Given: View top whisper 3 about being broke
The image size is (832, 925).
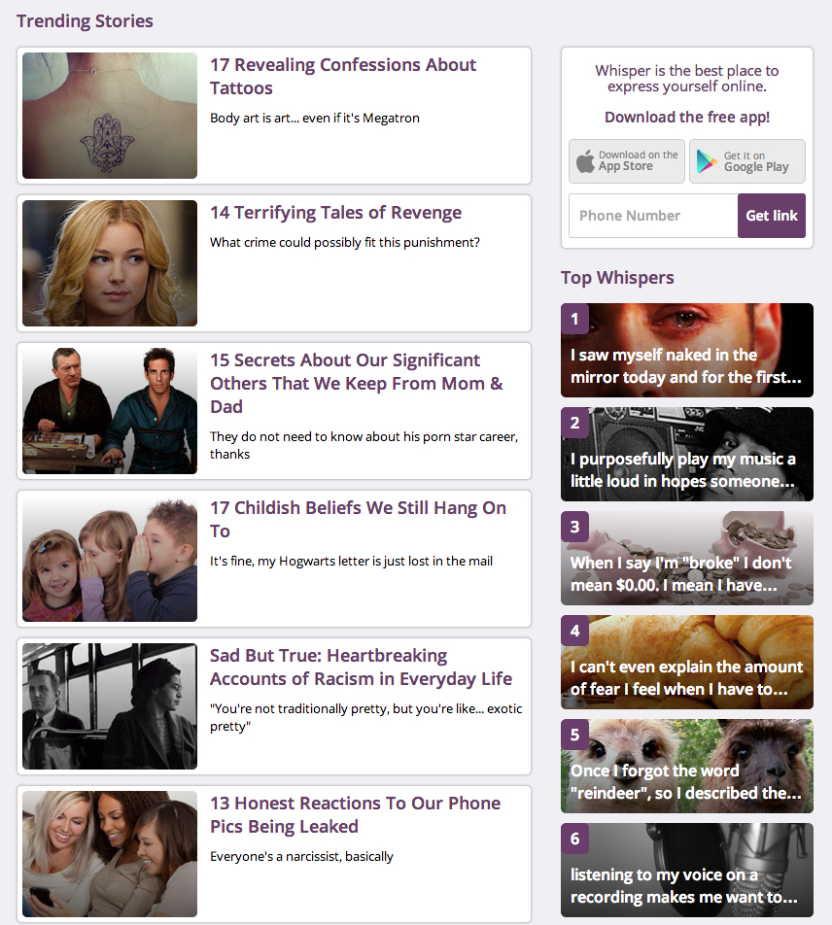Looking at the screenshot, I should [x=687, y=558].
